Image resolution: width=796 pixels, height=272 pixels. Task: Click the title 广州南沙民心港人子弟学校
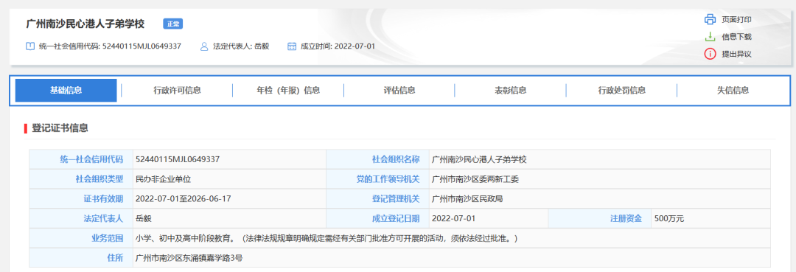[85, 24]
